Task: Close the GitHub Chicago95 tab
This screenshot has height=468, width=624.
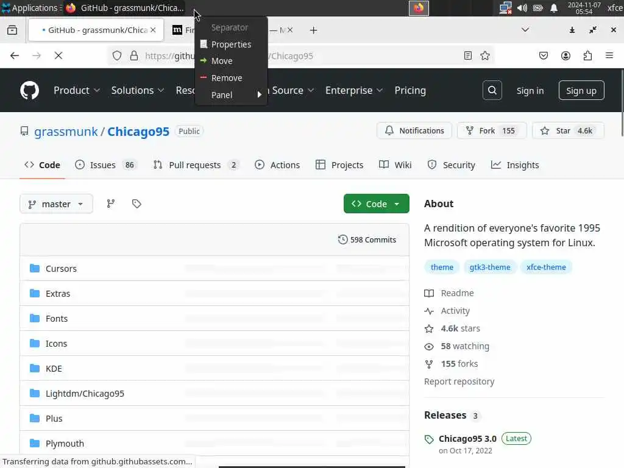Action: click(153, 30)
